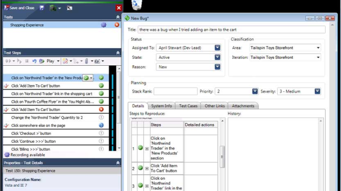Open the Assigned To dropdown
The width and height of the screenshot is (341, 191).
coord(217,48)
